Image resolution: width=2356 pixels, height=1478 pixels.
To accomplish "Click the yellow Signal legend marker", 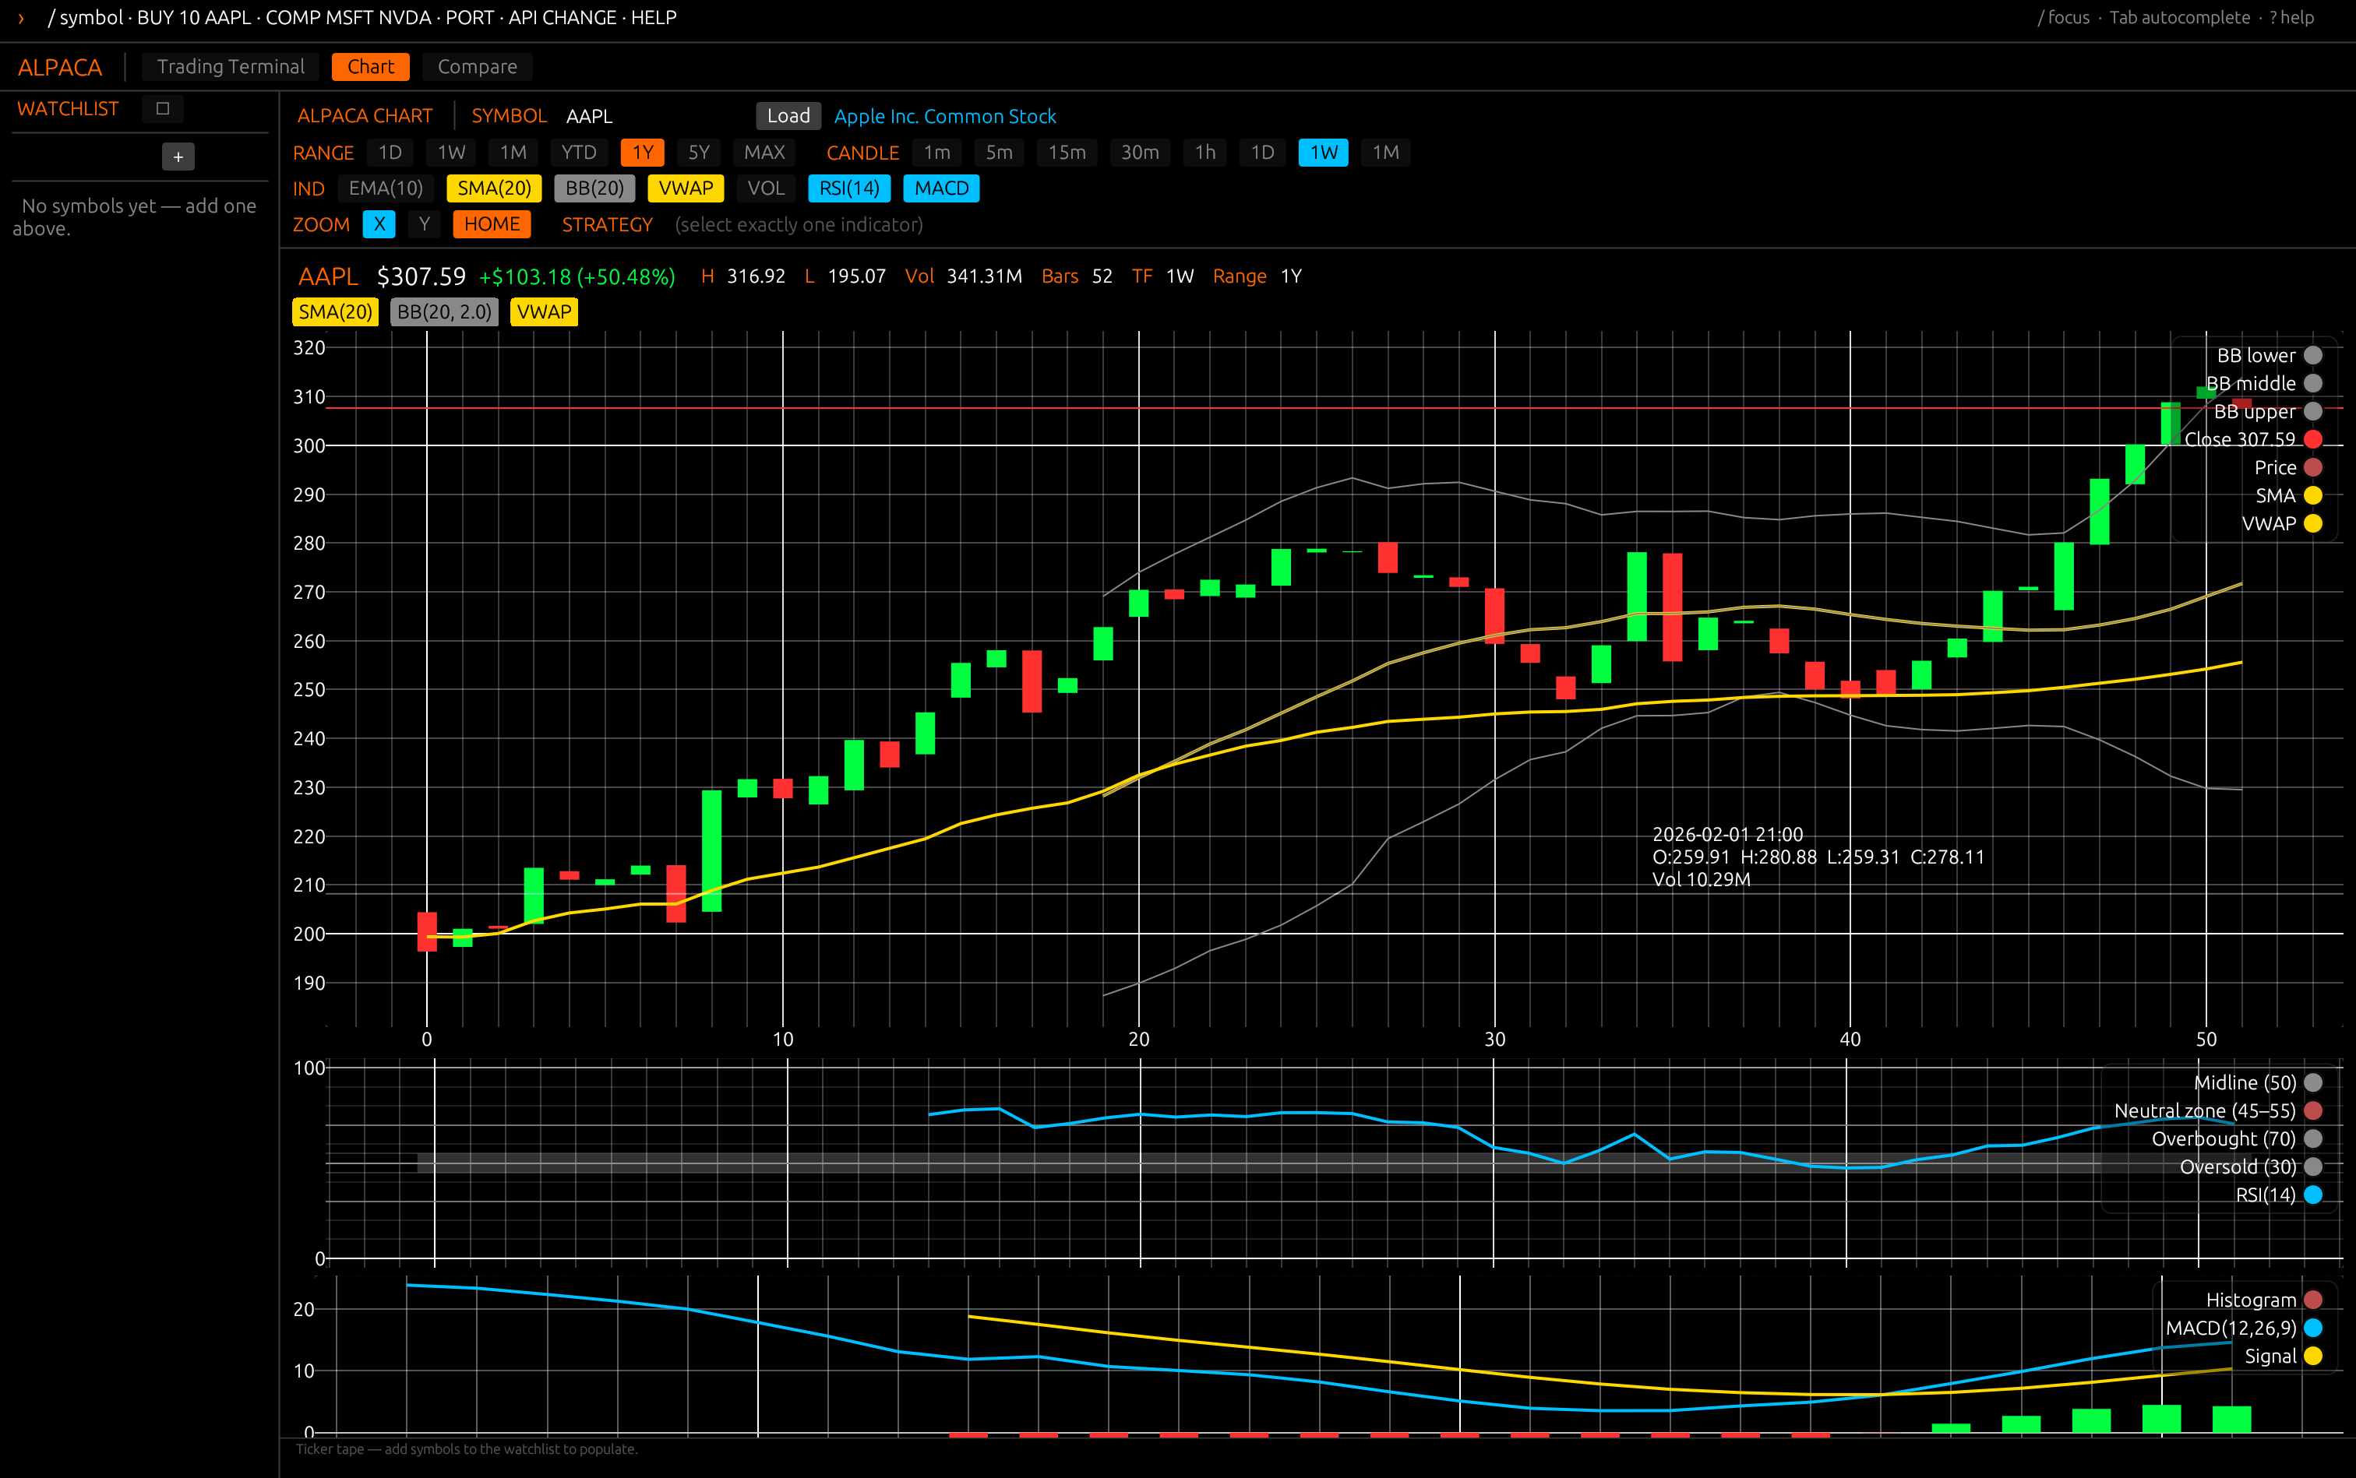I will (x=2313, y=1356).
